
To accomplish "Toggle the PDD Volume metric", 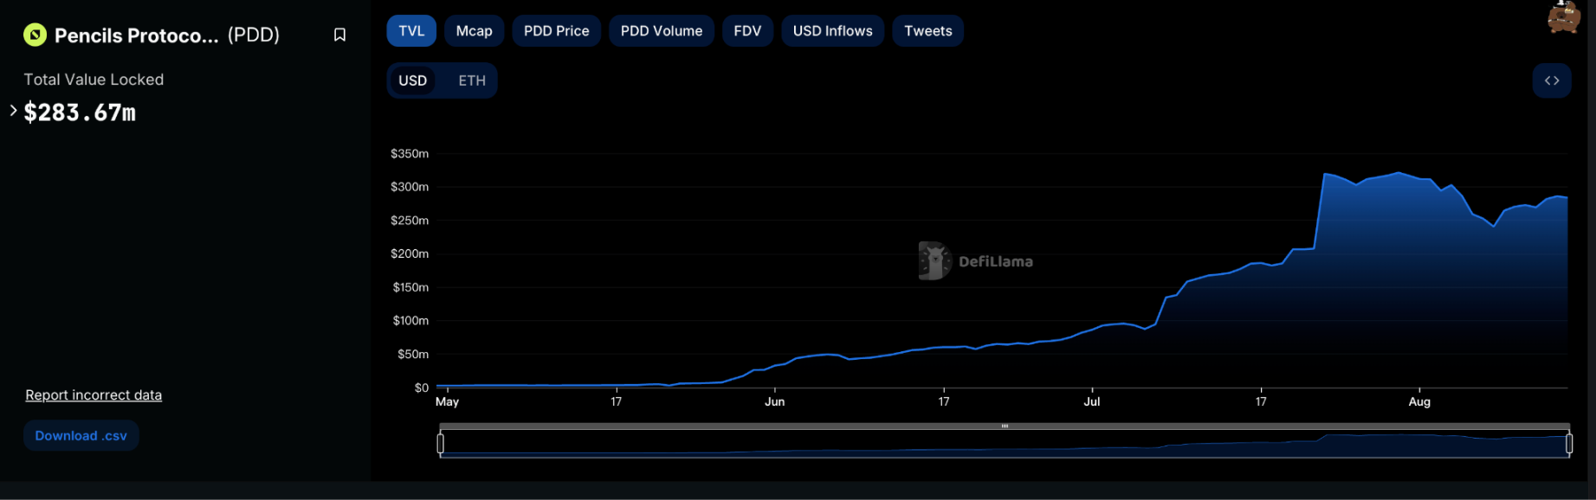I will click(x=661, y=31).
